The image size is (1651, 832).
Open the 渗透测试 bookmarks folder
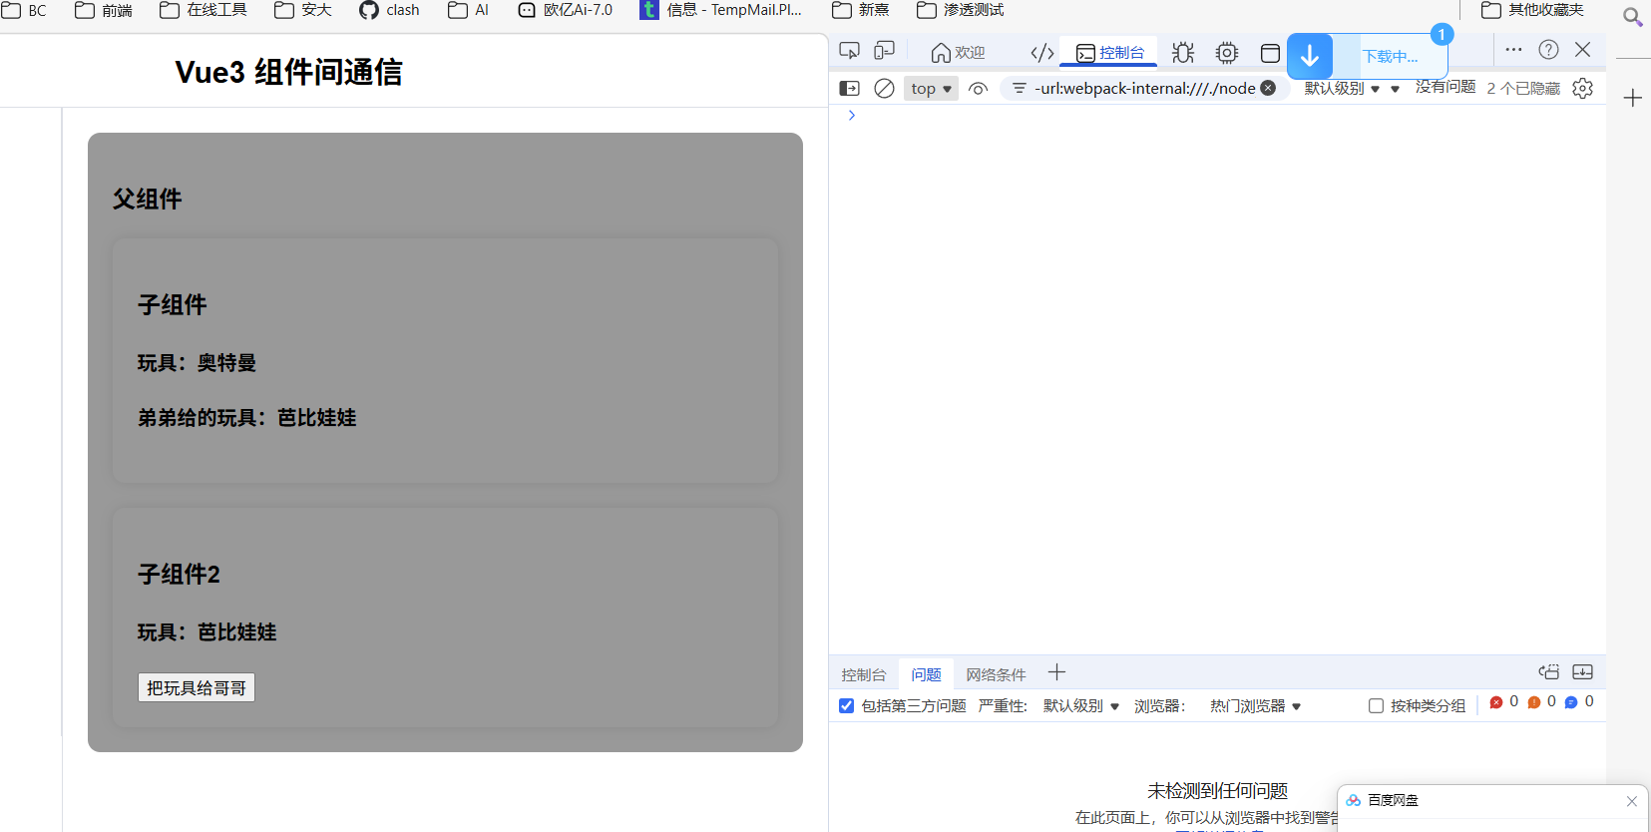coord(961,10)
